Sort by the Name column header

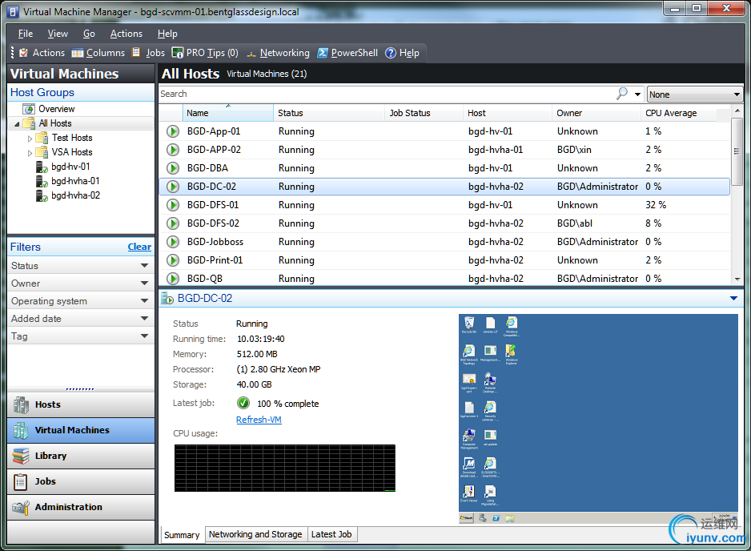point(228,113)
